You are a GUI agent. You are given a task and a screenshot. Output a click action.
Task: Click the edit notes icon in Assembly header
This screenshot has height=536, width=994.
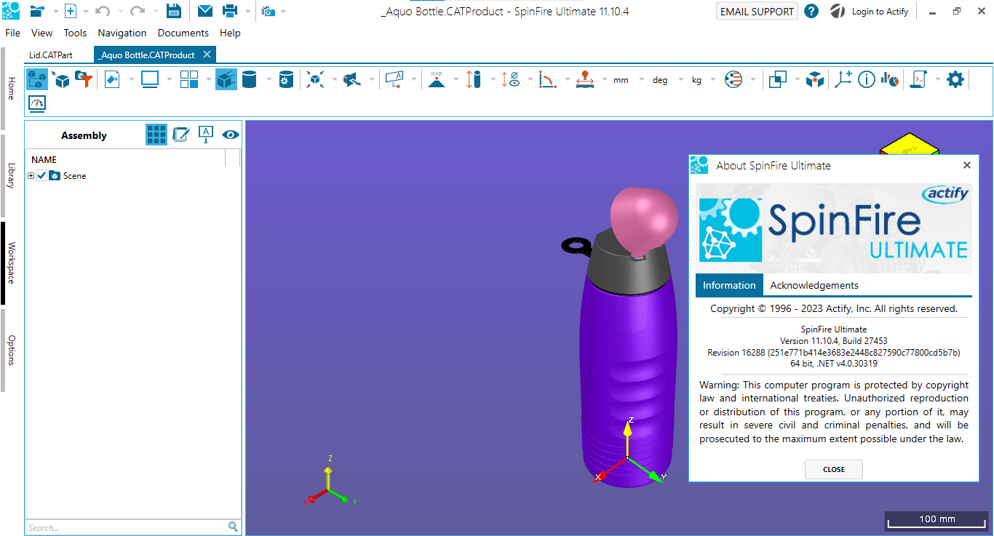click(181, 135)
